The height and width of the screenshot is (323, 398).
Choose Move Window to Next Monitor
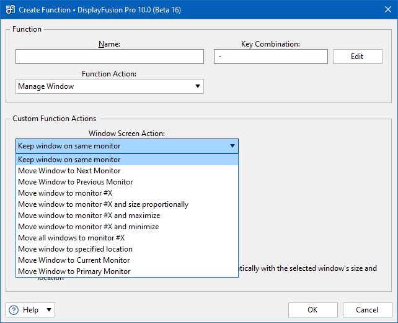click(127, 171)
